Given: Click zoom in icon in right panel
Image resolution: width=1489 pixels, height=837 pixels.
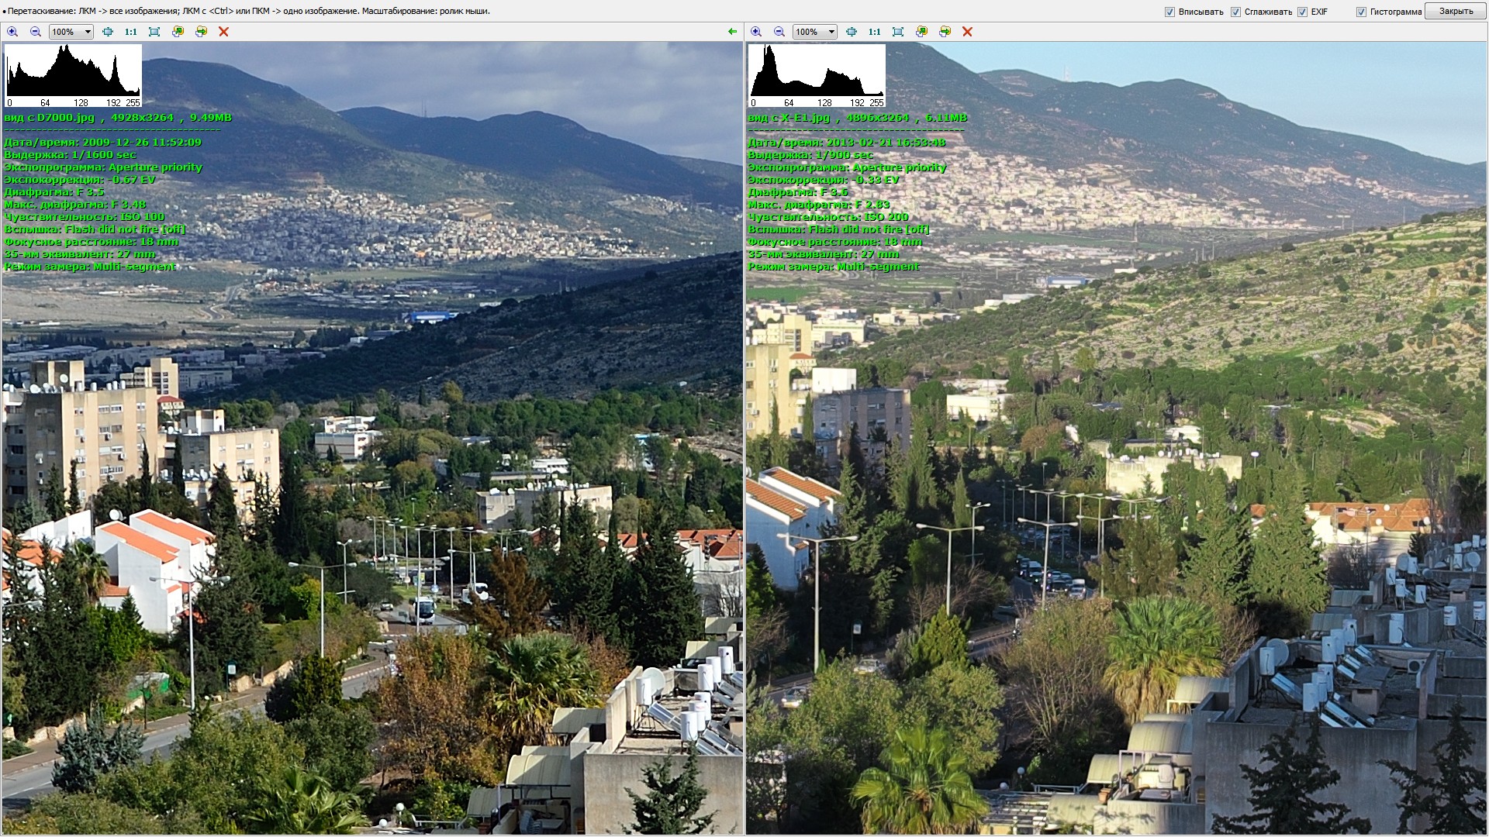Looking at the screenshot, I should (756, 32).
